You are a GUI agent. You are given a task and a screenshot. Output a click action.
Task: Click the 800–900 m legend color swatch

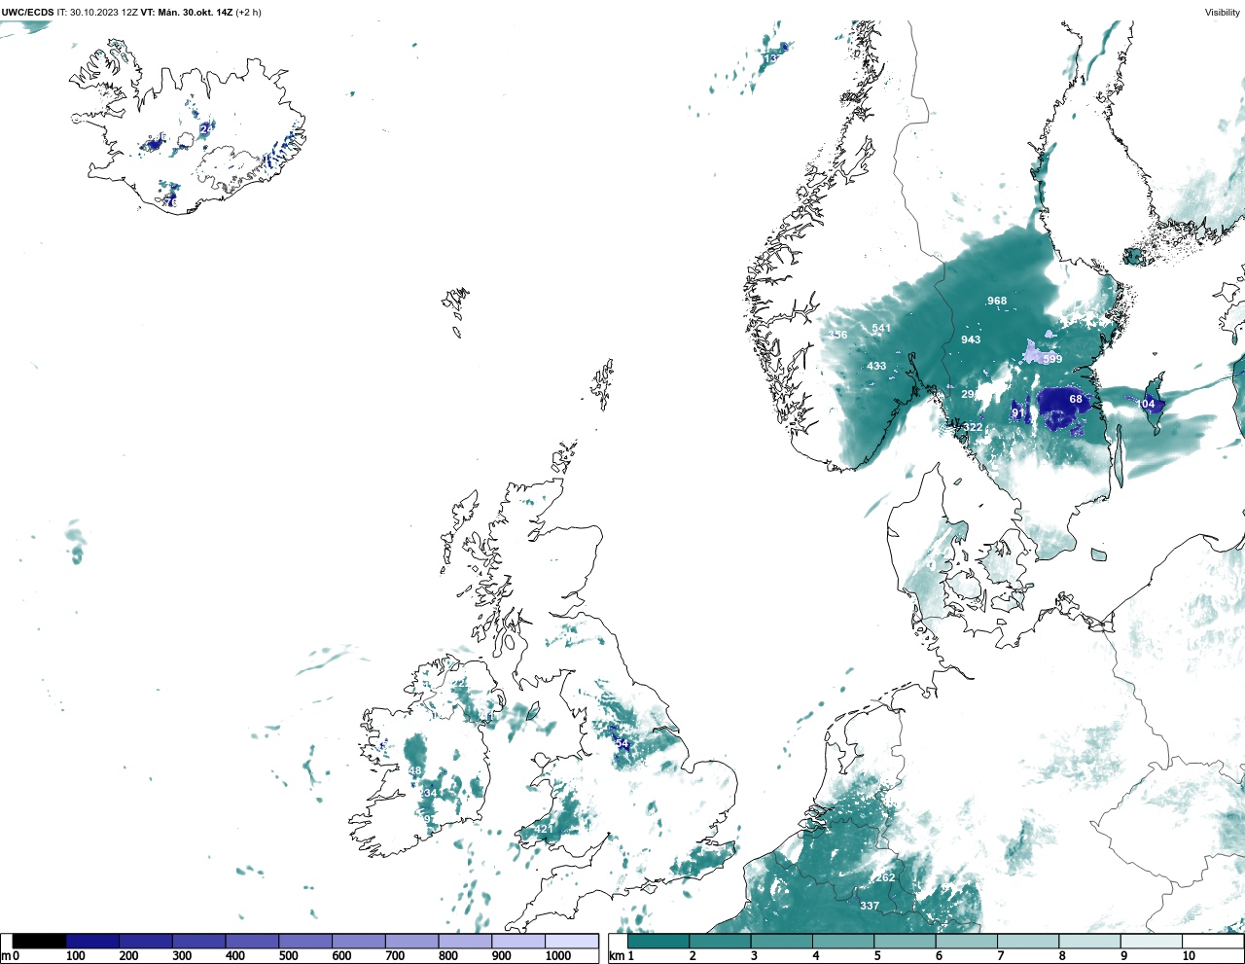click(x=465, y=941)
